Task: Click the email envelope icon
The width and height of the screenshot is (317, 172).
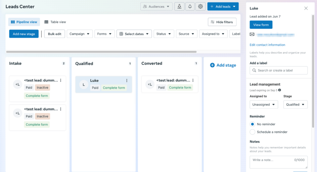Action: (252, 34)
